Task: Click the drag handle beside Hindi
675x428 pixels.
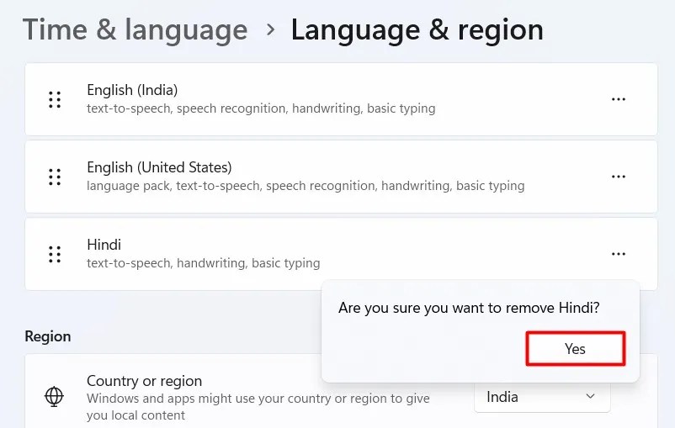Action: coord(55,254)
